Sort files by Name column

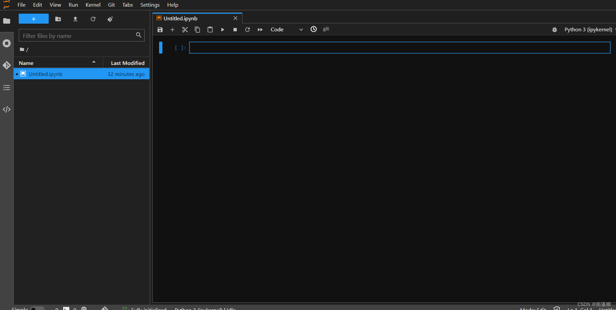pyautogui.click(x=58, y=63)
